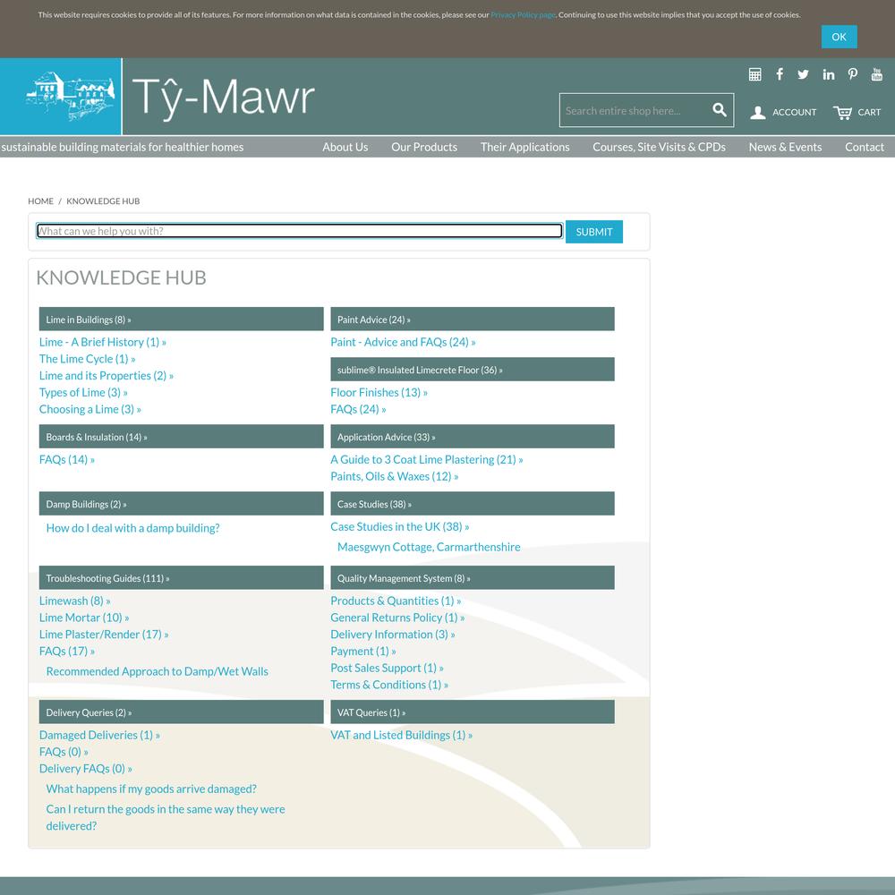Open Delivery Information (3) link
Screen dimensions: 895x895
click(393, 635)
